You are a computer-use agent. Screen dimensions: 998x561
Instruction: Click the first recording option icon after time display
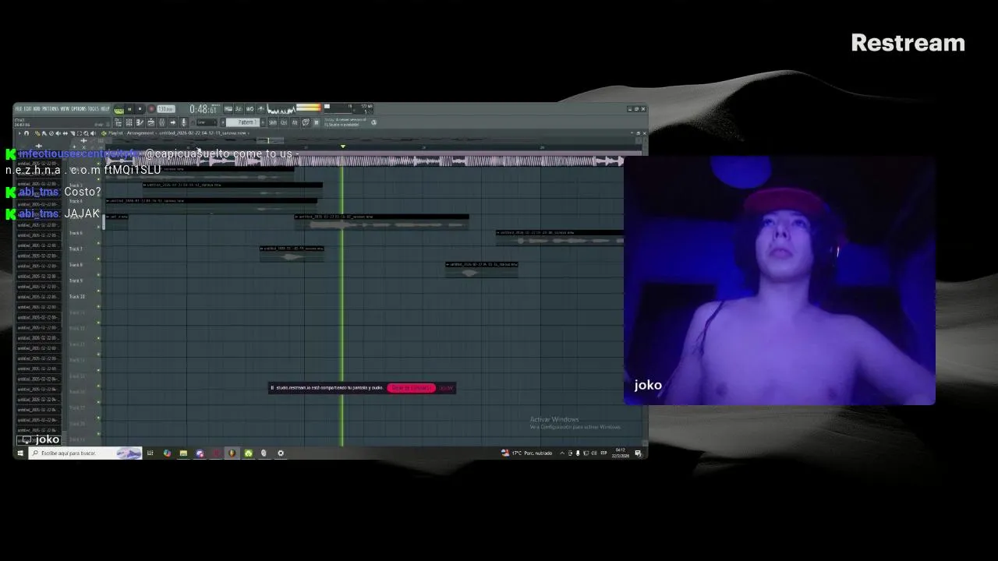click(x=228, y=108)
